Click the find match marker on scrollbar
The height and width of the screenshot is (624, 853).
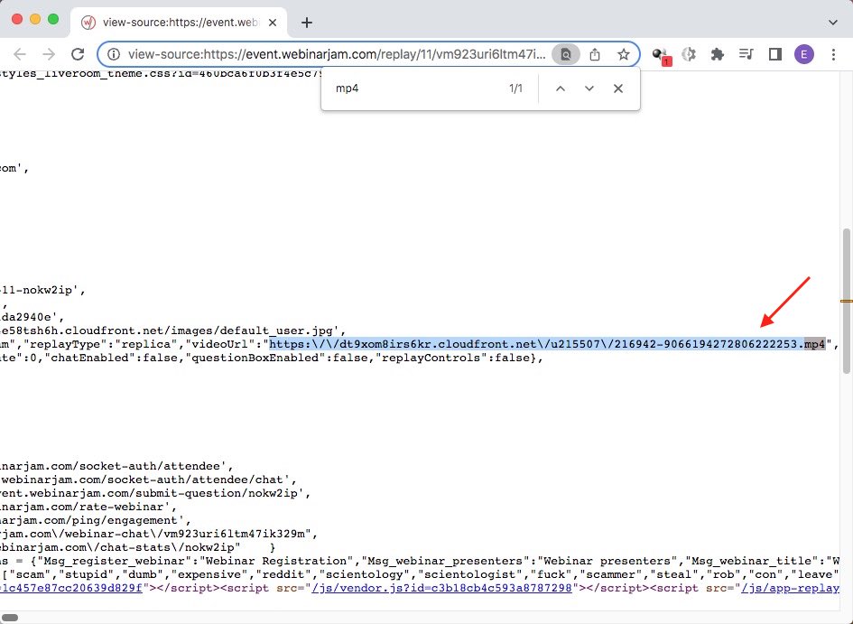846,301
